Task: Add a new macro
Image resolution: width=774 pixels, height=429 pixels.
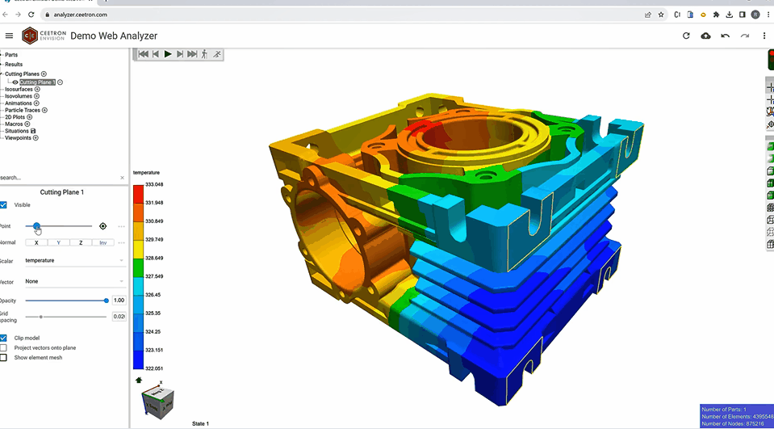Action: (27, 124)
